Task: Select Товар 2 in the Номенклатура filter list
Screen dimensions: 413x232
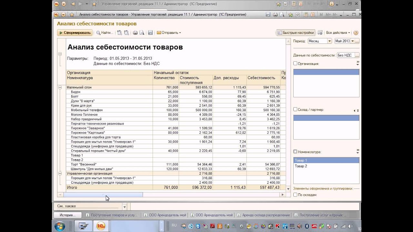Action: [x=326, y=166]
